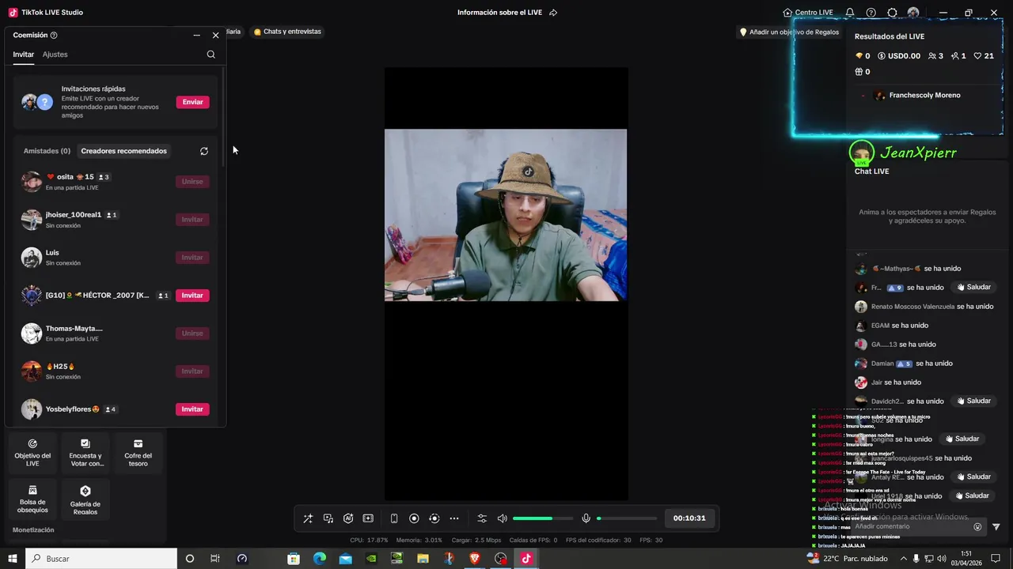Adjust the microphone volume slider
Screen dimensions: 1013x569
pos(627,518)
